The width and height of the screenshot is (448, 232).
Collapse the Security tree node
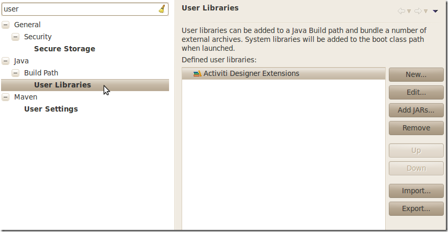coord(15,37)
